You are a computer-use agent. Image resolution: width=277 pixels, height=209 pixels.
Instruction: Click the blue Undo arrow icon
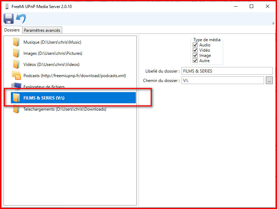[x=21, y=19]
